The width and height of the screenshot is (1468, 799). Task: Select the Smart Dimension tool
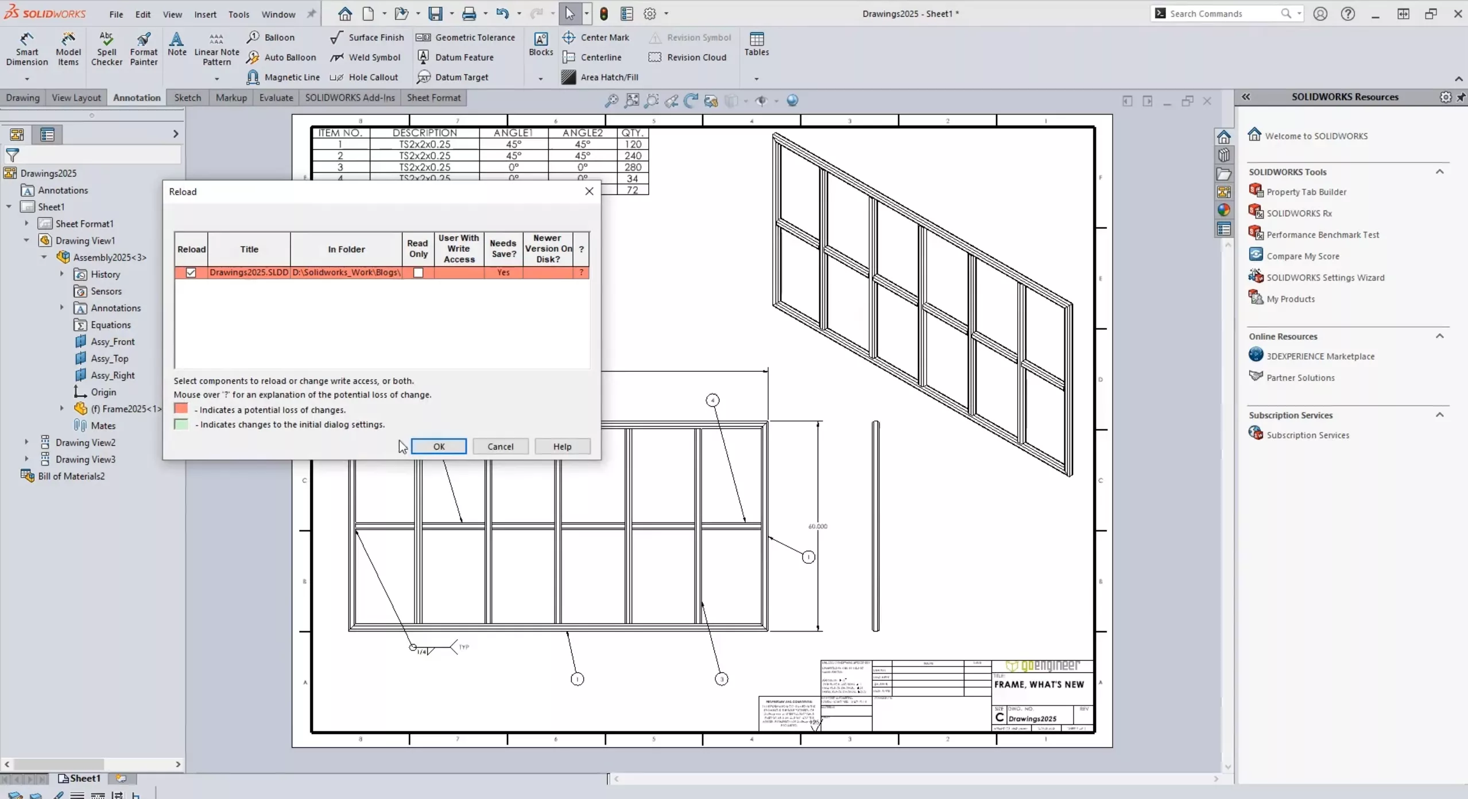26,49
